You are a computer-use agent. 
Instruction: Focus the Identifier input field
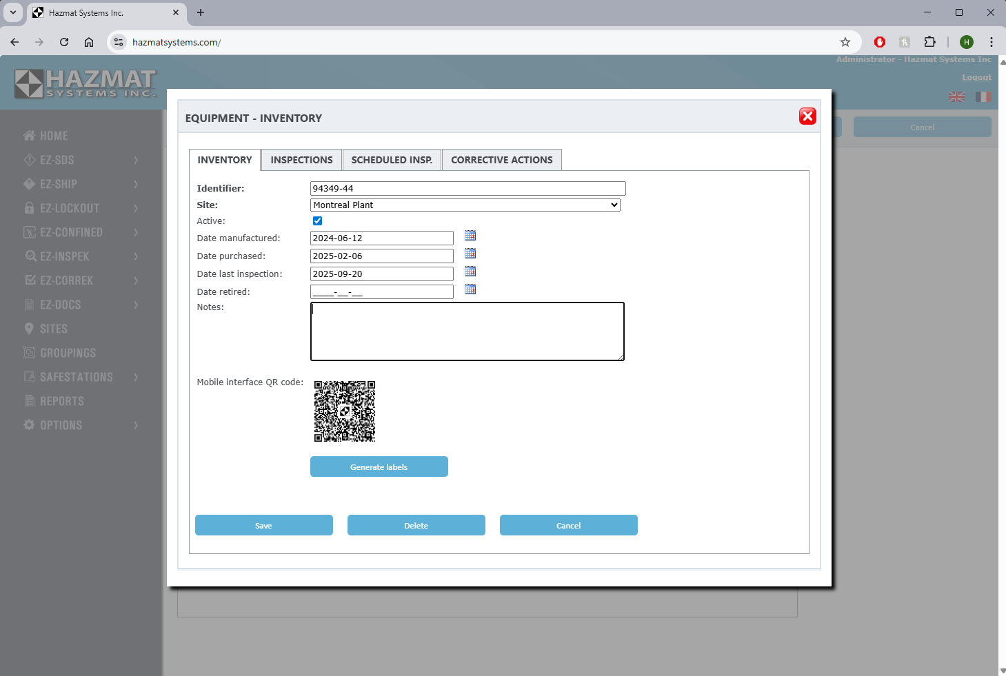[467, 189]
